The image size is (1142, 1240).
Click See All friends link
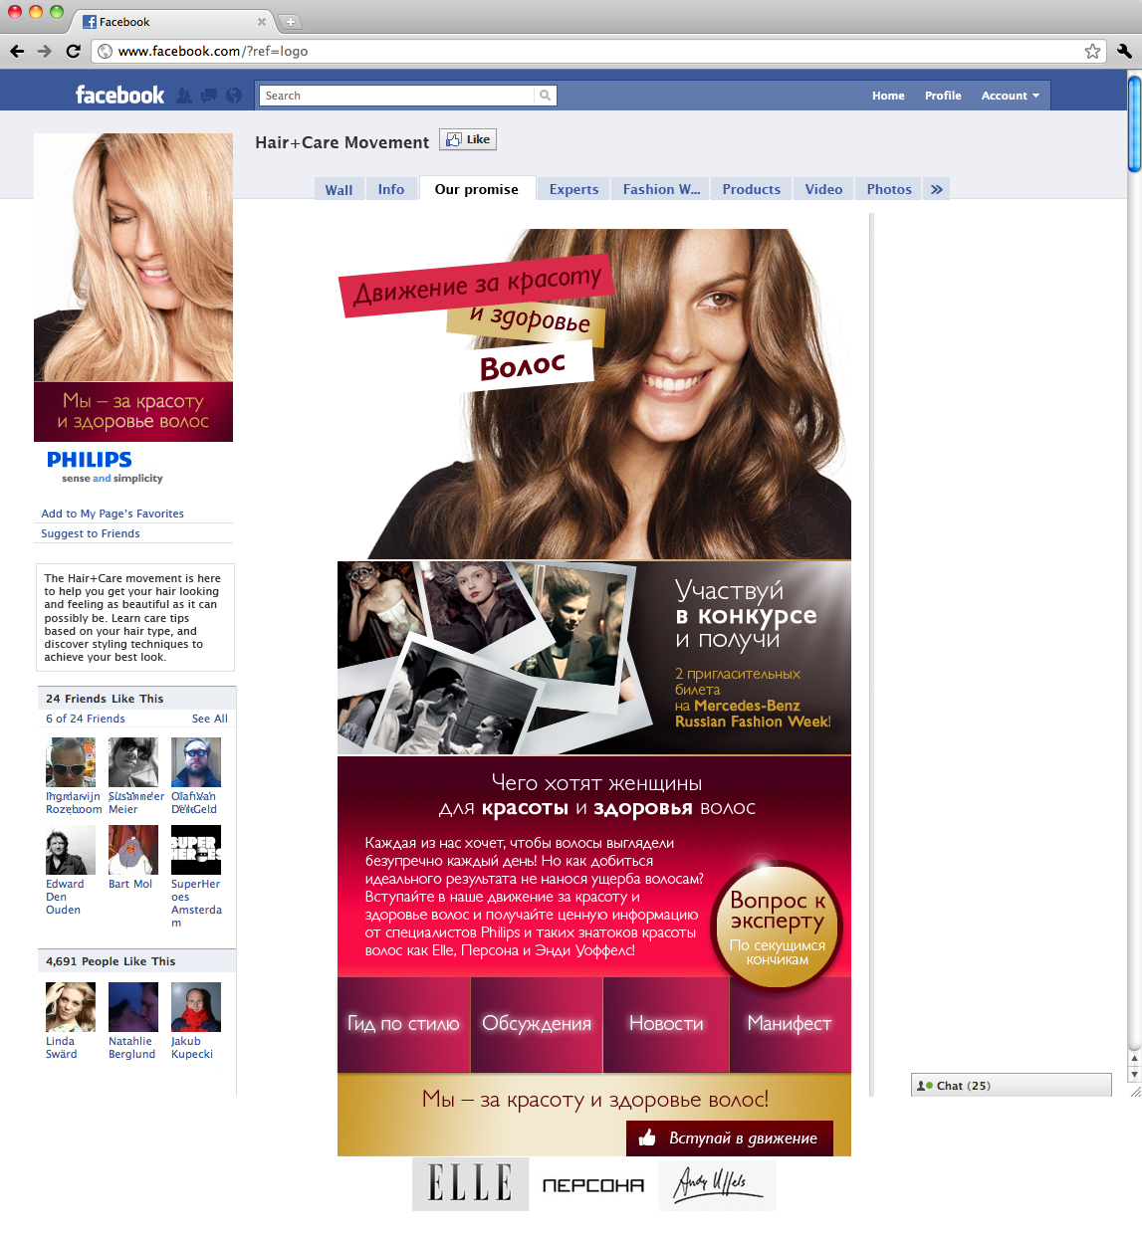210,719
